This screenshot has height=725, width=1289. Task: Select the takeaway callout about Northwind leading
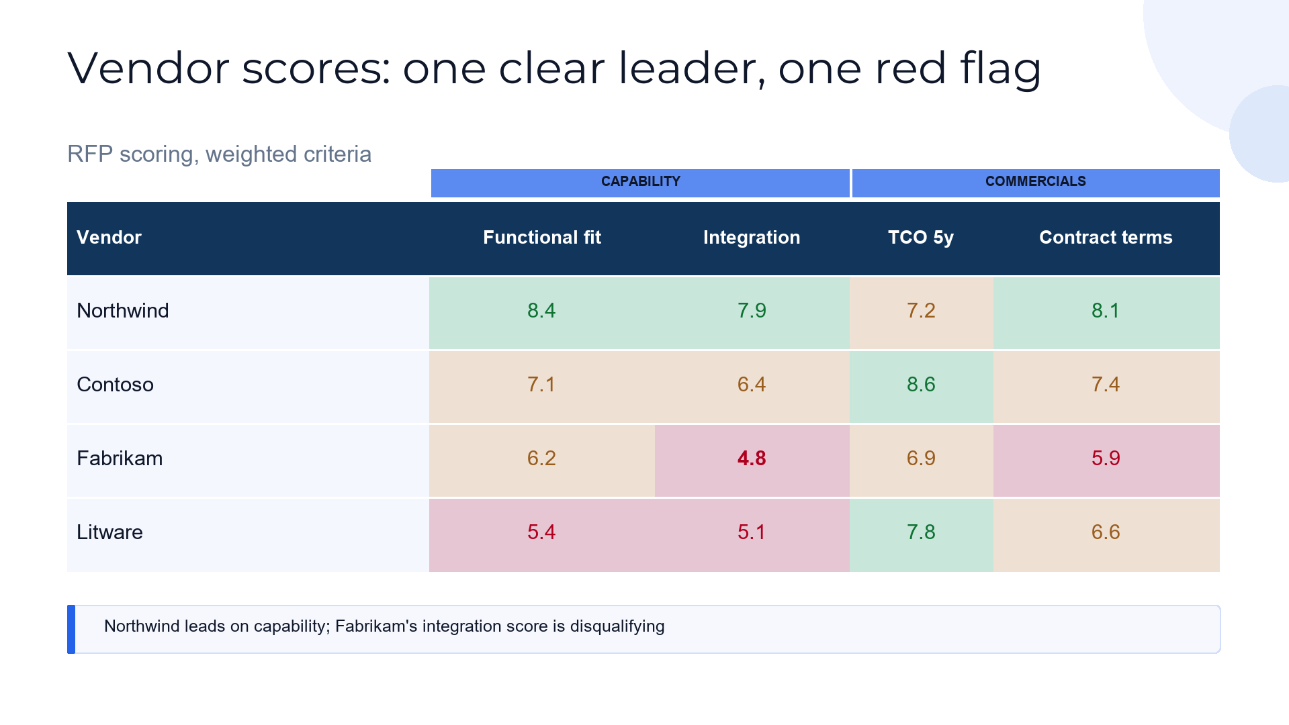(x=643, y=629)
